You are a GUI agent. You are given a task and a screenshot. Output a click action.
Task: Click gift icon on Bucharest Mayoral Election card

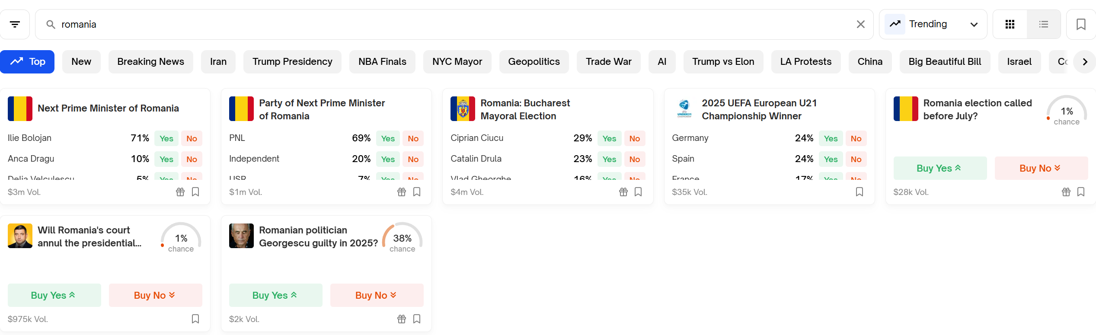pos(623,192)
